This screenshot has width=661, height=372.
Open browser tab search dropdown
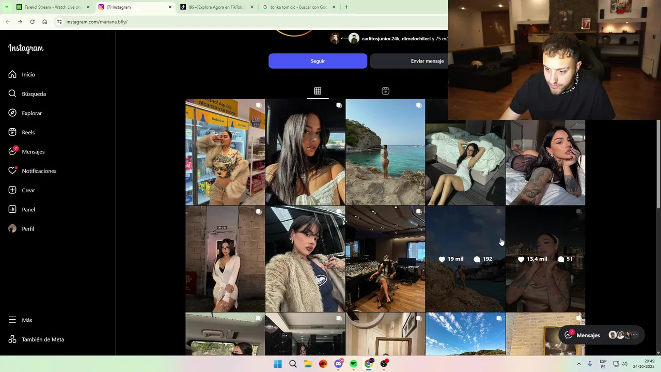coord(7,7)
